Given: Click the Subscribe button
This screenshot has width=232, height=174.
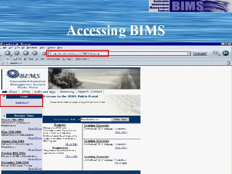Looking at the screenshot, I should click(x=120, y=120).
